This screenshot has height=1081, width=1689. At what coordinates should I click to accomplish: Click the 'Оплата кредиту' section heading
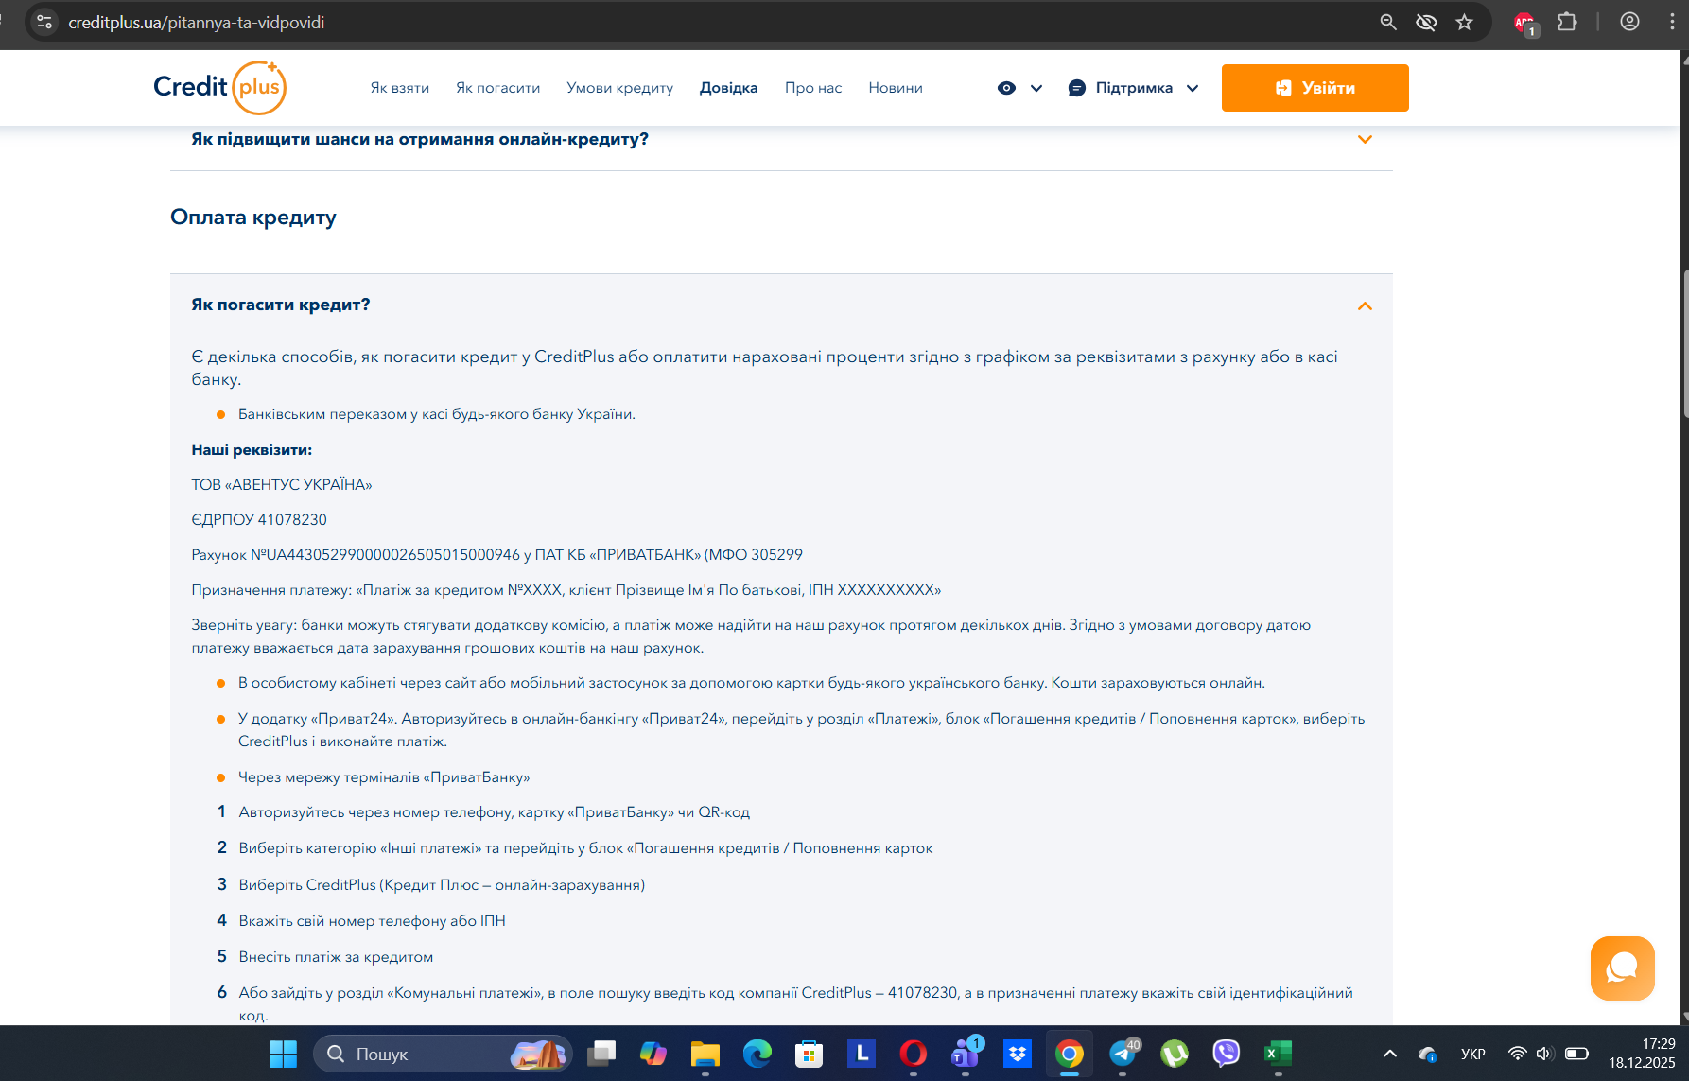pyautogui.click(x=253, y=218)
